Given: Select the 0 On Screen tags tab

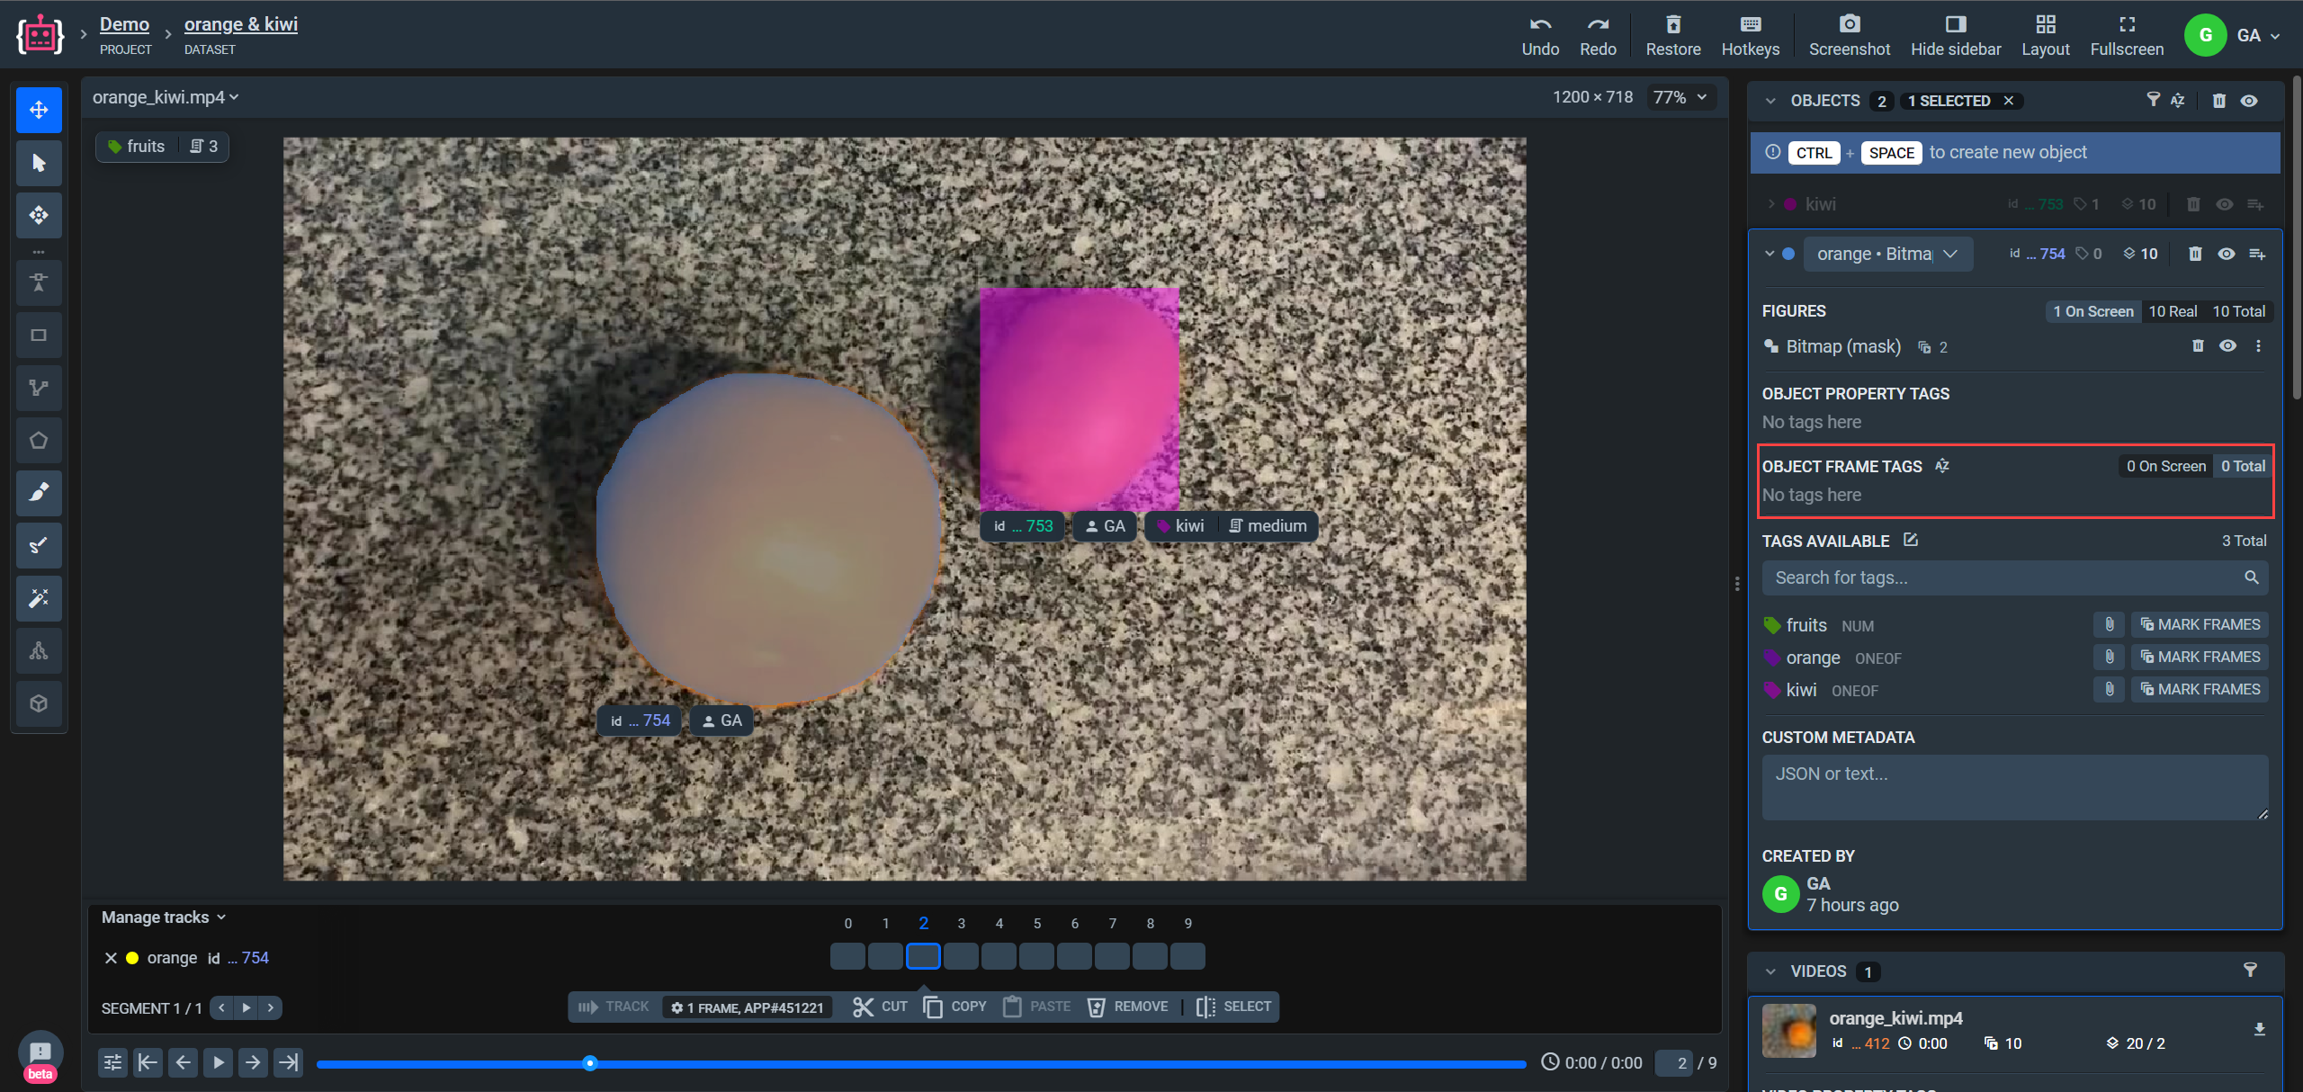Looking at the screenshot, I should click(x=2165, y=466).
